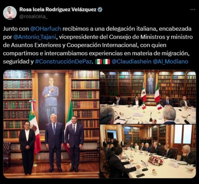Click the portrait painting in the left photo
Viewport: 199px width, 184px height.
coord(52,100)
